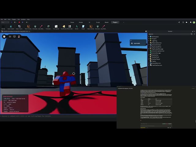Image resolution: width=196 pixels, height=147 pixels.
Task: Open the Edit Rig plugin
Action: coord(3,27)
